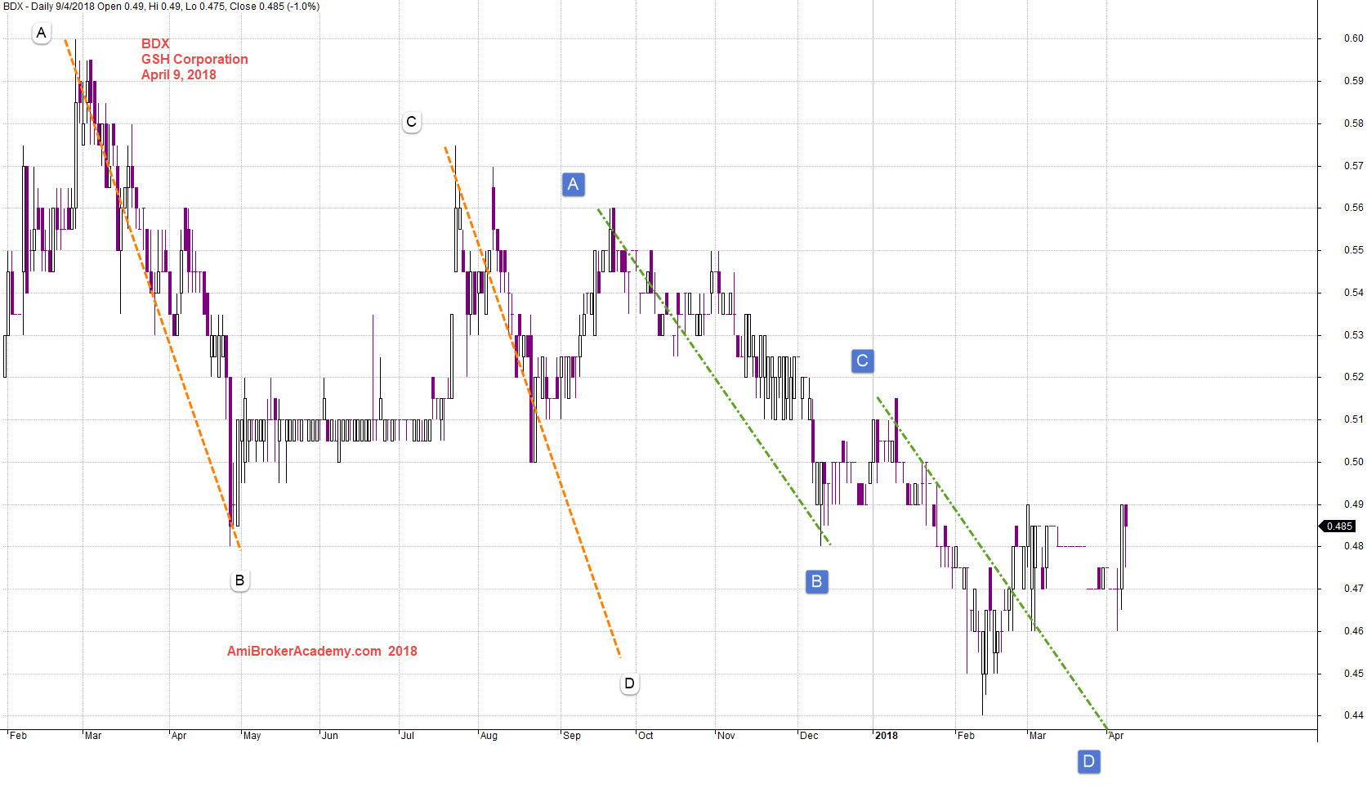Click the 'April 9, 2018' date annotation

coord(179,75)
